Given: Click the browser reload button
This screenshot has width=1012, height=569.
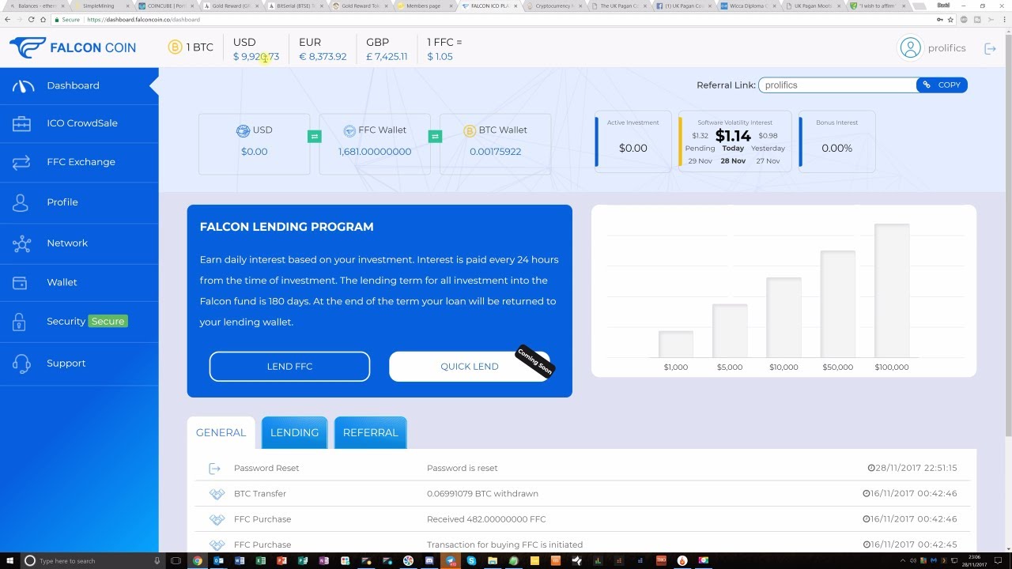Looking at the screenshot, I should 31,20.
